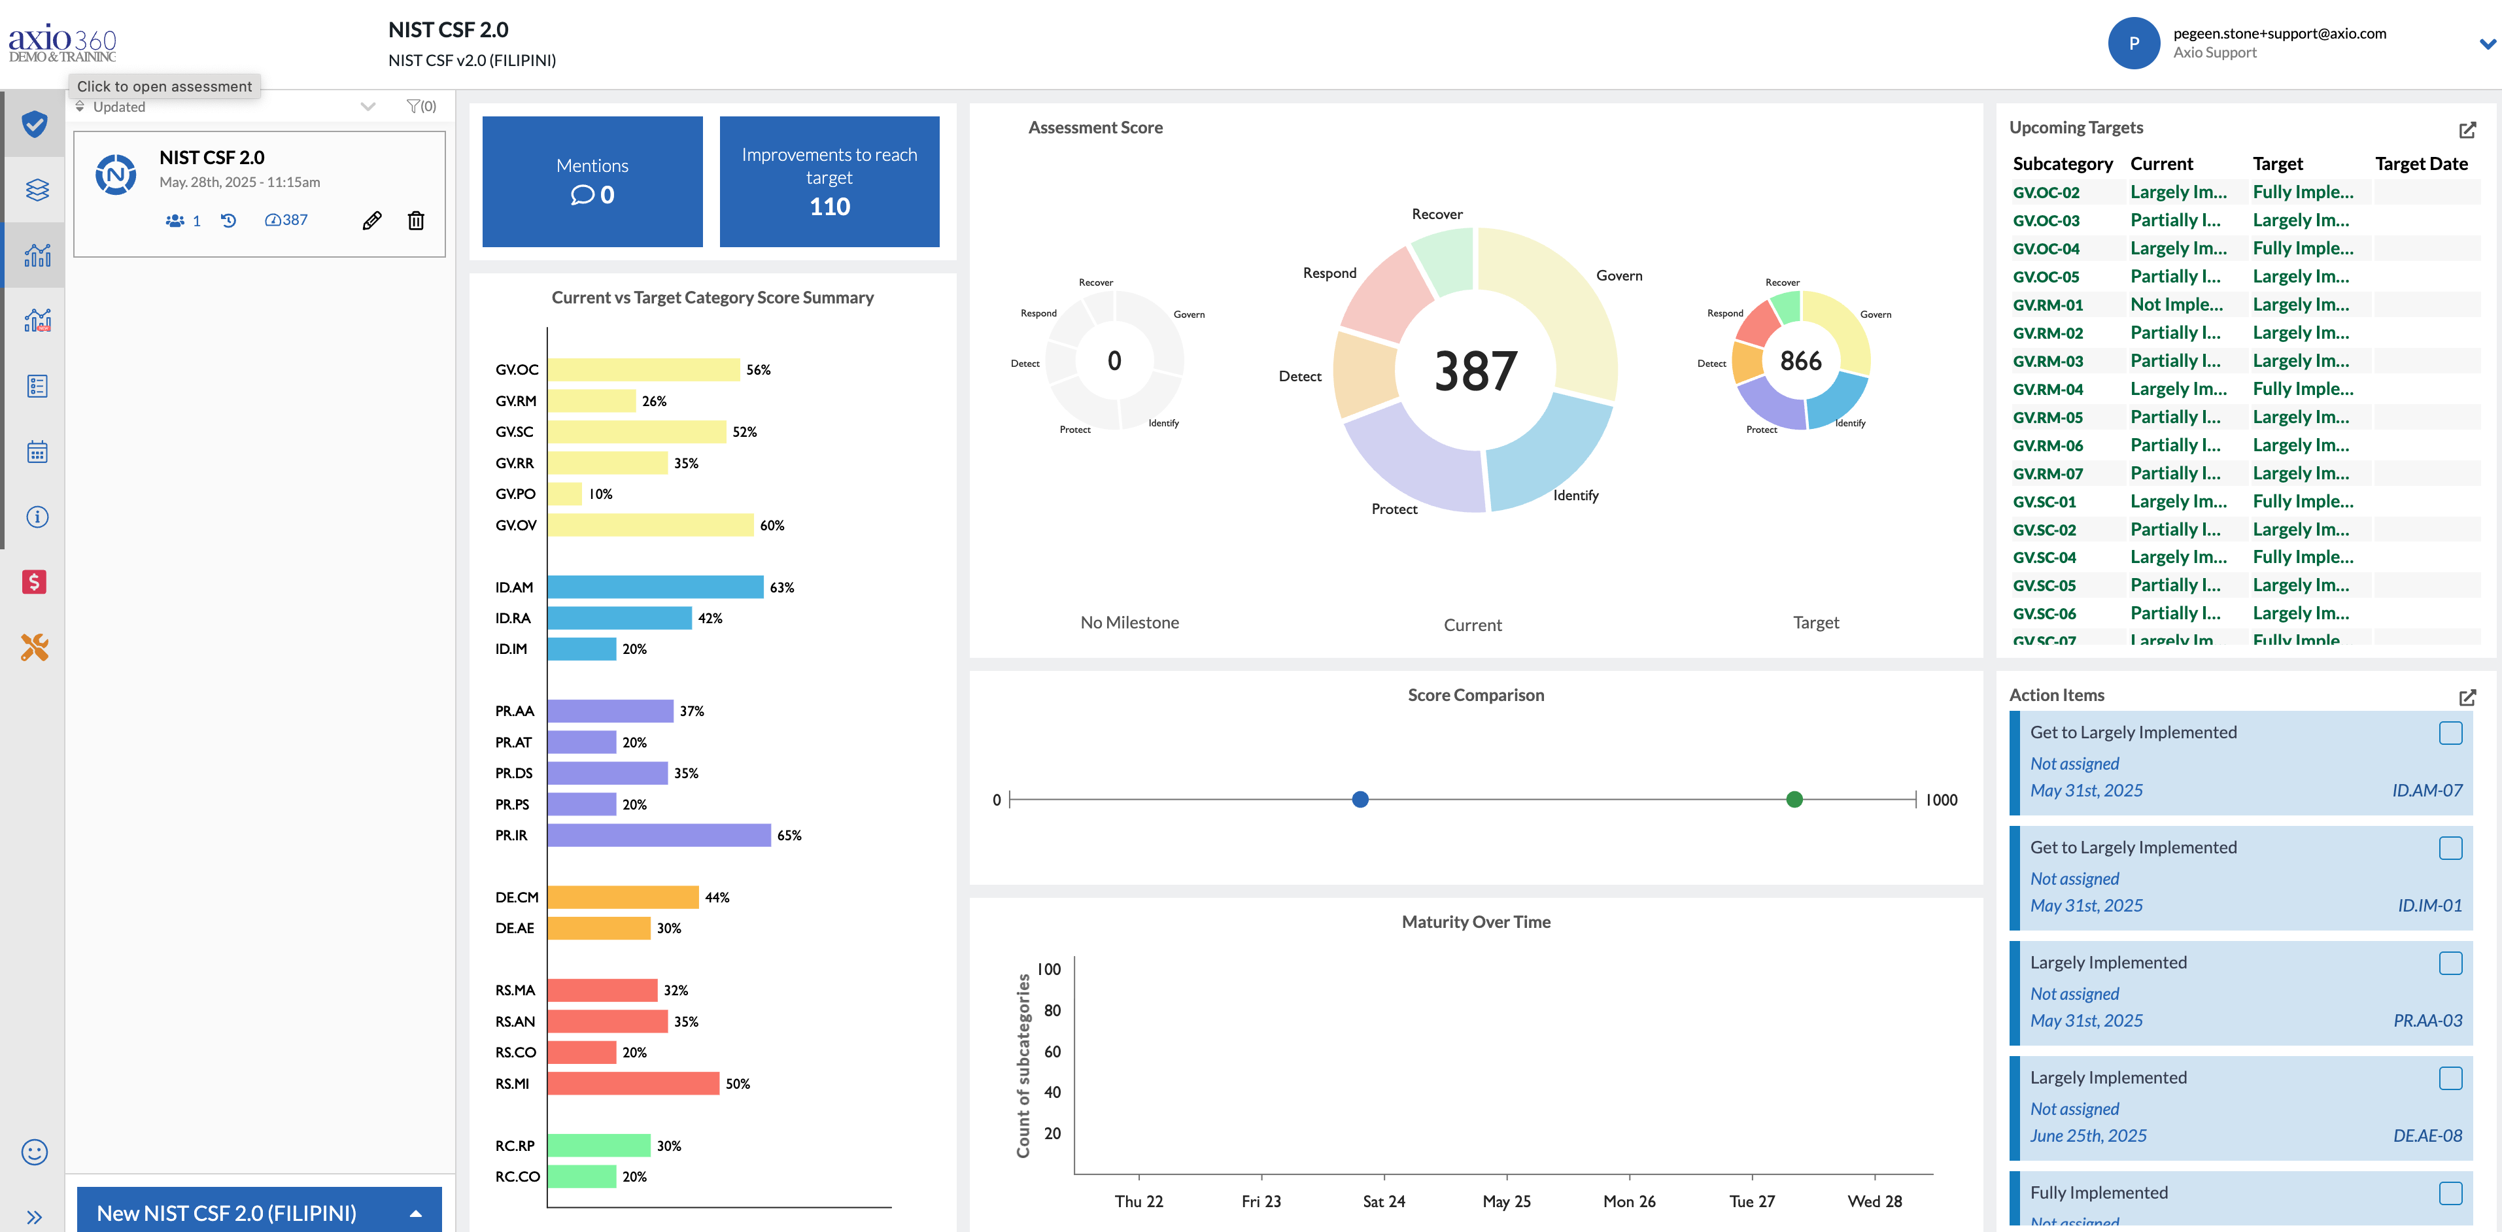Open the second chart report sidebar icon

pos(37,320)
